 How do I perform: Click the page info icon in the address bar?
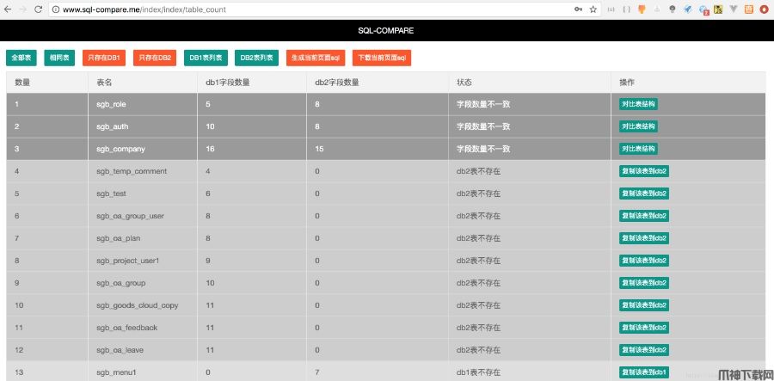[56, 9]
